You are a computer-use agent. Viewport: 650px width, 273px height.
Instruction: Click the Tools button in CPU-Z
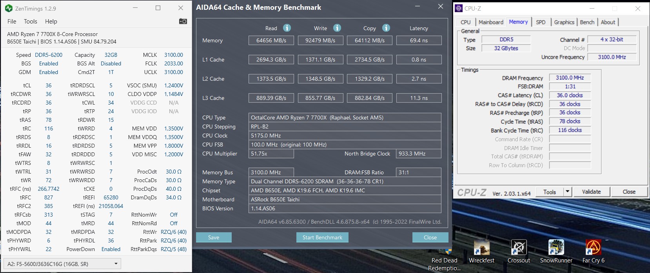(550, 192)
